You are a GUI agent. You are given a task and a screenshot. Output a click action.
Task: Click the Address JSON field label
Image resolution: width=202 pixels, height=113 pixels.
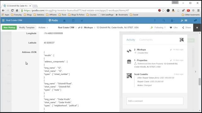pyautogui.click(x=29, y=52)
